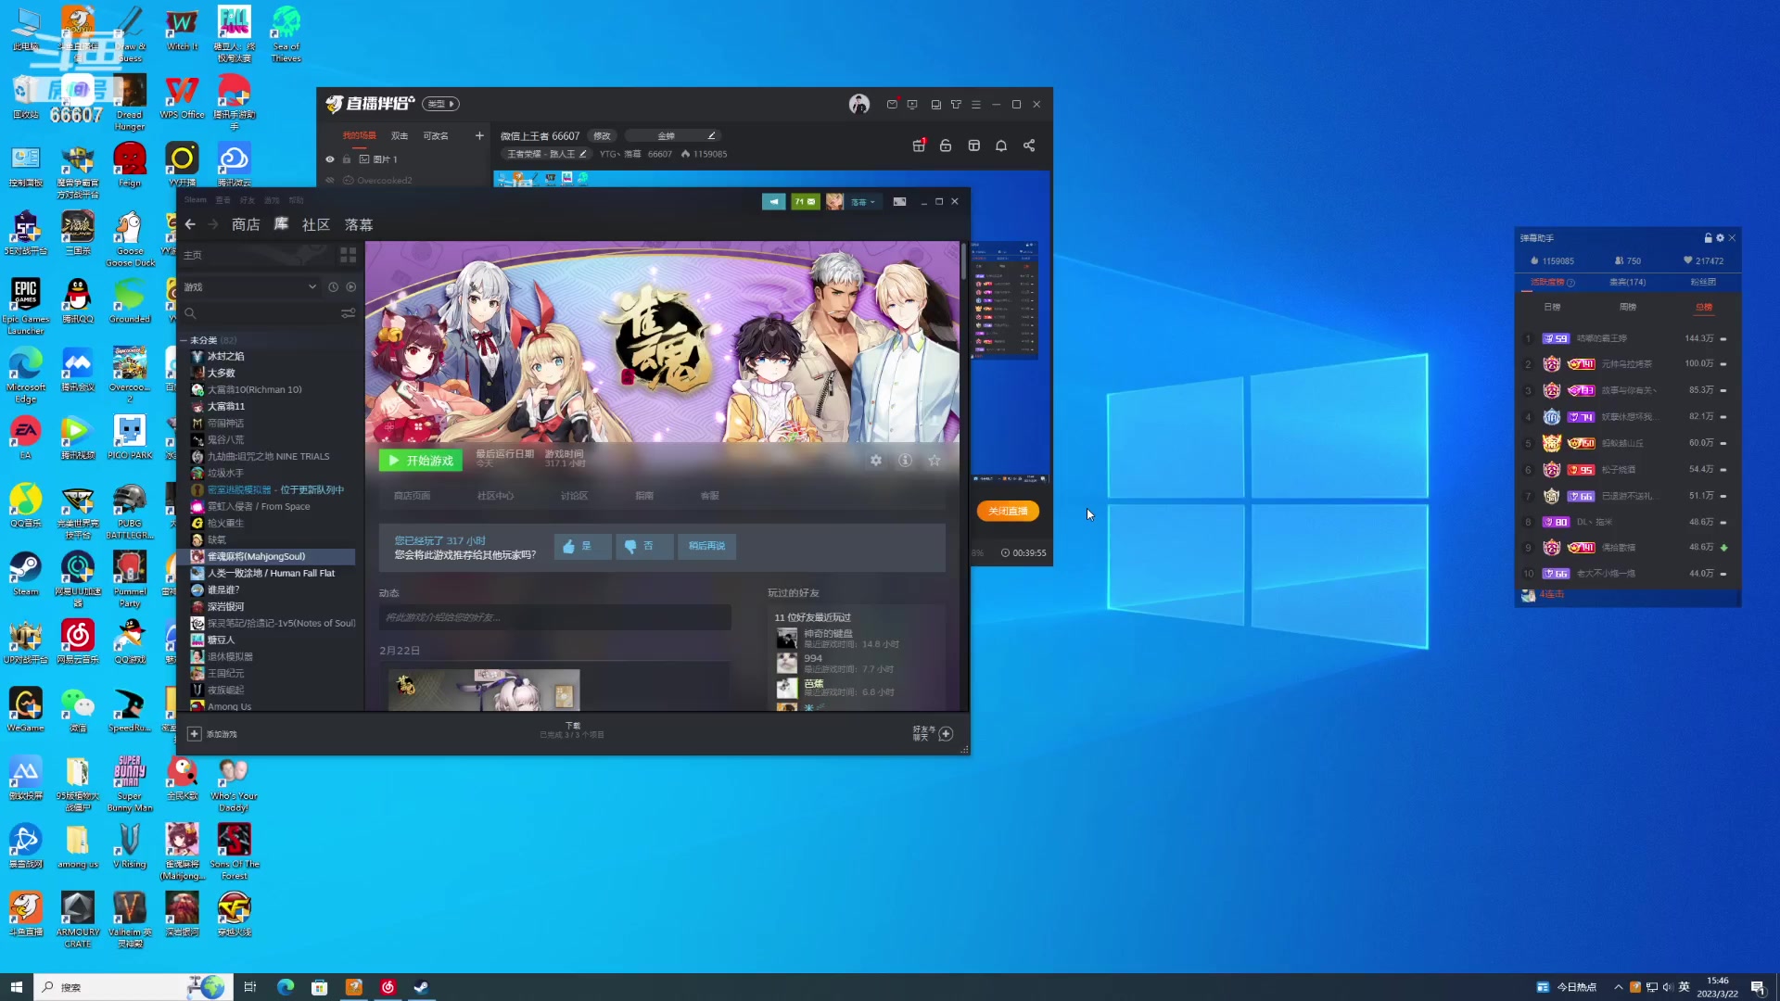Click the green 开始游戏 play button
This screenshot has width=1780, height=1001.
421,461
